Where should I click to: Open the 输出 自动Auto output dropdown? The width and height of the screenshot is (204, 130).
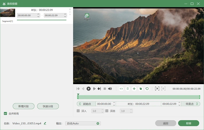coord(83,123)
